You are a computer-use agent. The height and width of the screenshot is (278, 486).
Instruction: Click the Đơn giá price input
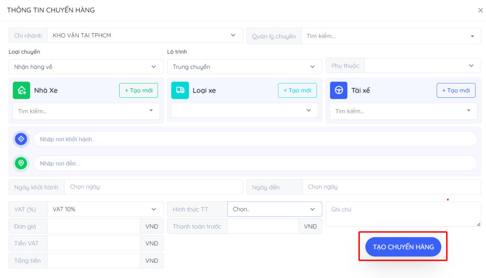93,226
